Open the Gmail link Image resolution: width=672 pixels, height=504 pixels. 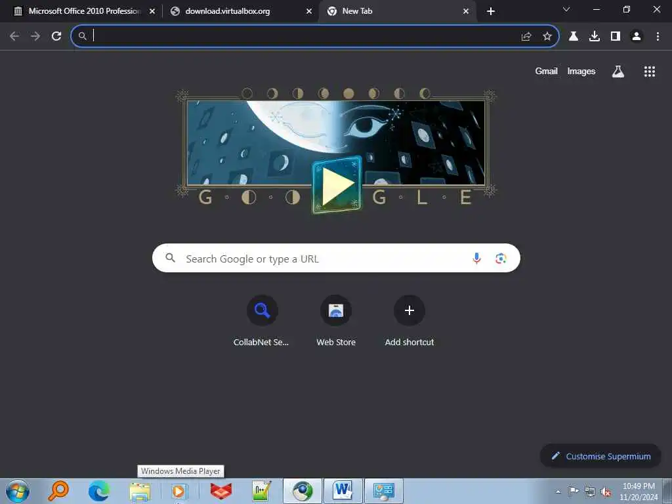point(546,71)
